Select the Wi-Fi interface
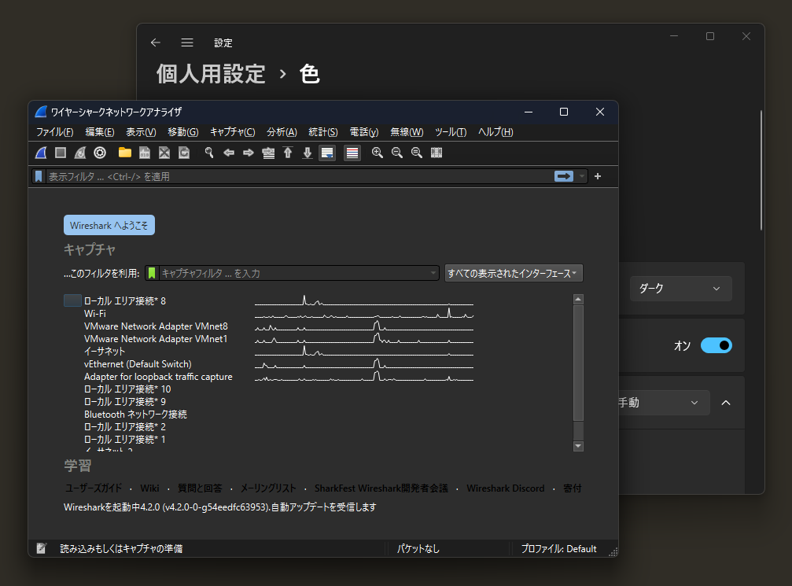 point(95,314)
